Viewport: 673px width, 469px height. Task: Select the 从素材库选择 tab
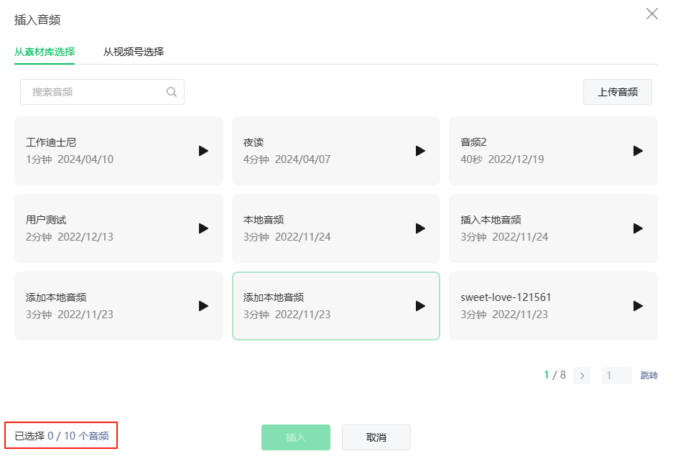pos(45,52)
